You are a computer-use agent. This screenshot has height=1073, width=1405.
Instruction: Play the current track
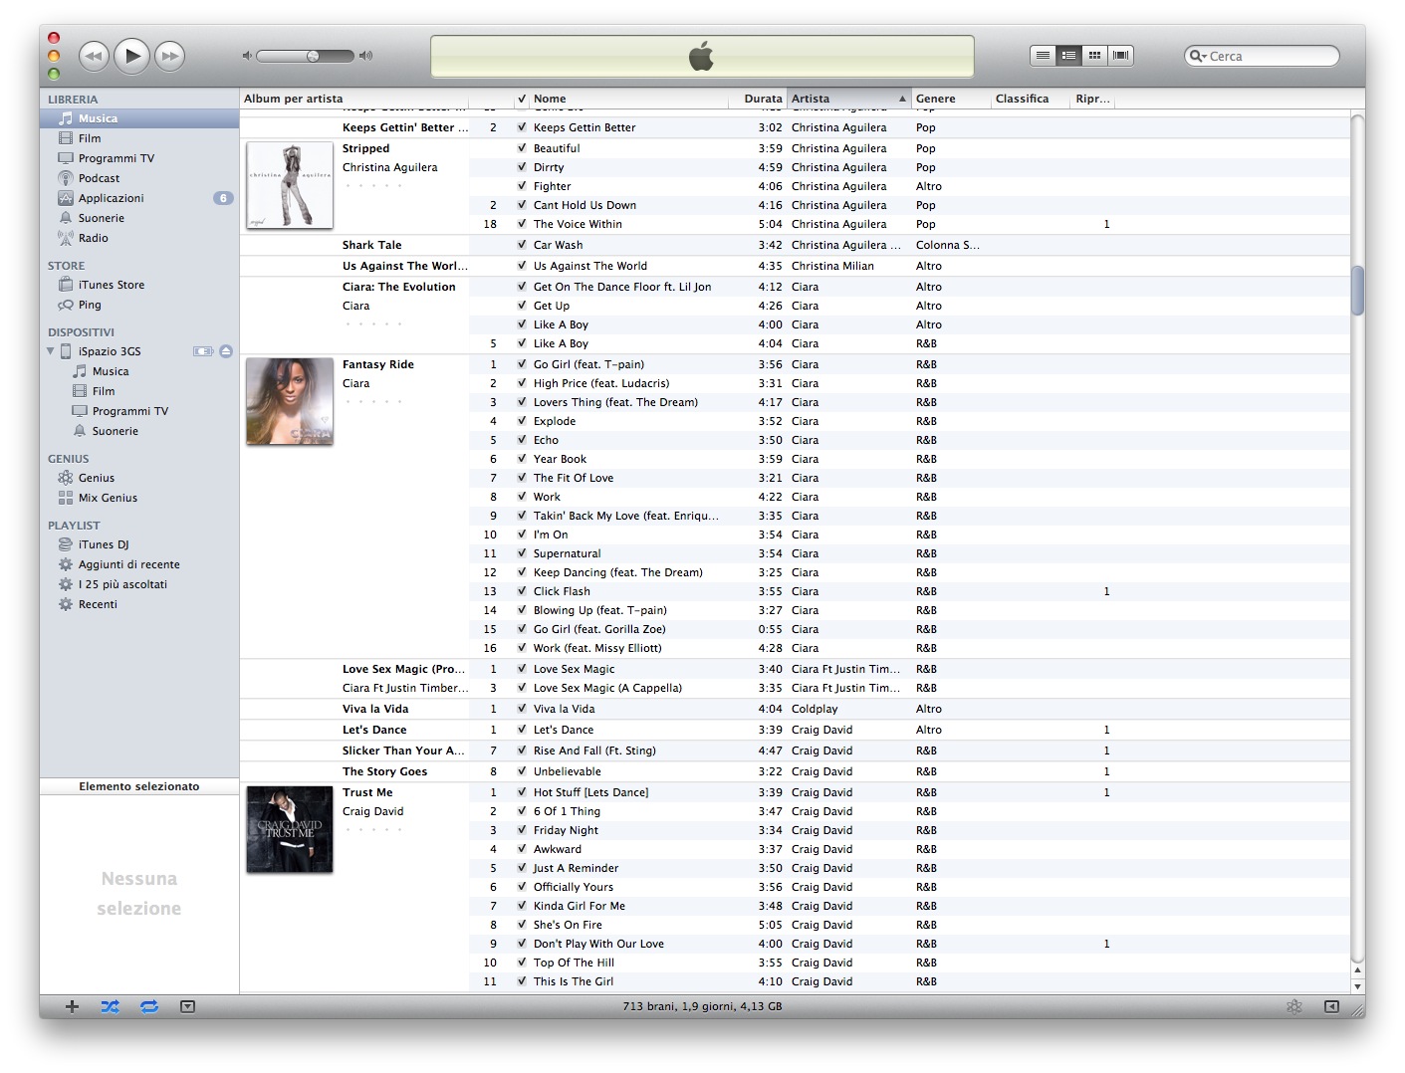pyautogui.click(x=131, y=56)
